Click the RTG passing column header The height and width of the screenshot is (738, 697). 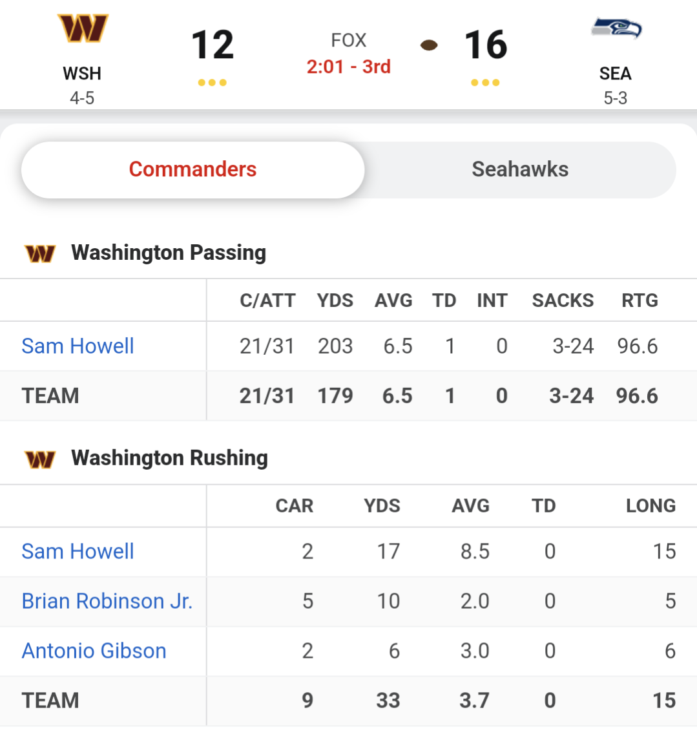640,300
